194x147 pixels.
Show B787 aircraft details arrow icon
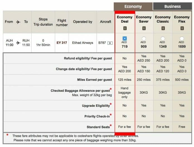click(x=110, y=43)
